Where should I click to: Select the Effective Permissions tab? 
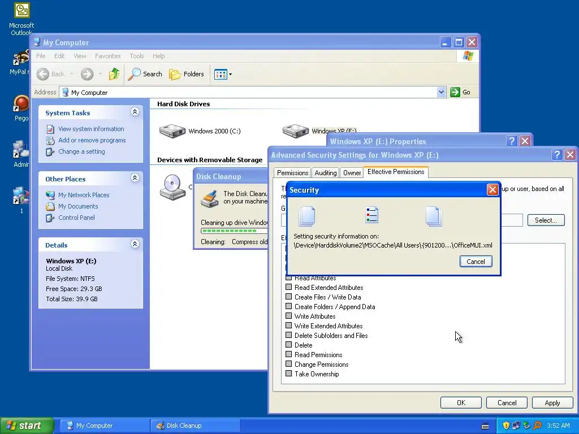[x=395, y=172]
